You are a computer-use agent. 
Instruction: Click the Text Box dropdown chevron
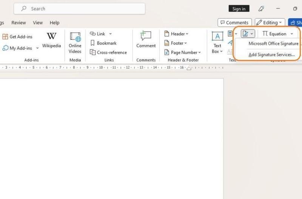coord(221,51)
